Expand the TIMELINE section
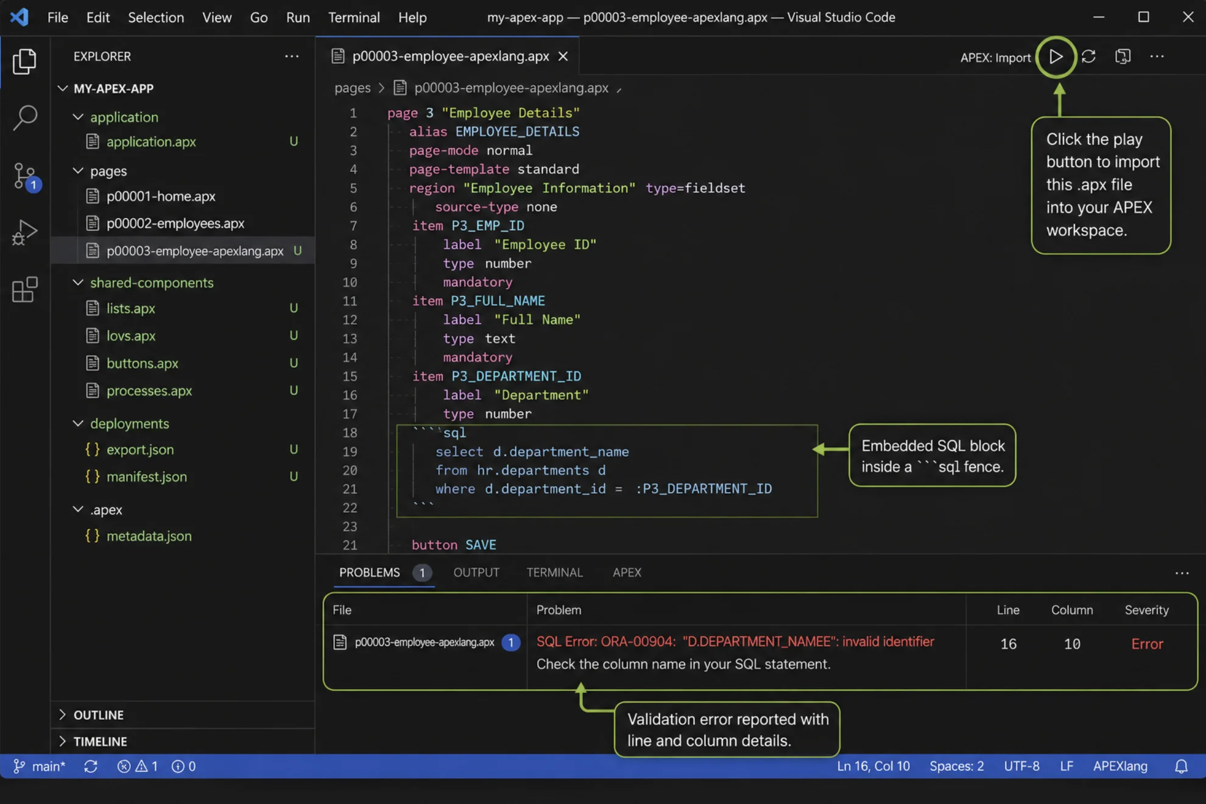 pos(62,741)
